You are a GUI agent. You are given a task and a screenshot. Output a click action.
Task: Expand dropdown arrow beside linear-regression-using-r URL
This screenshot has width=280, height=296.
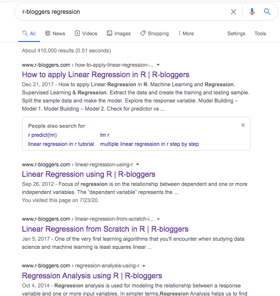pyautogui.click(x=138, y=164)
